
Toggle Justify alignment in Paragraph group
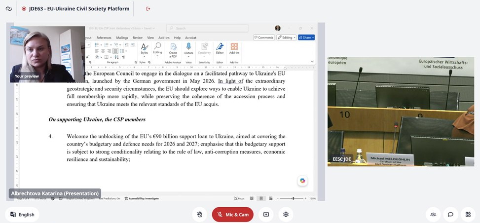(115, 51)
